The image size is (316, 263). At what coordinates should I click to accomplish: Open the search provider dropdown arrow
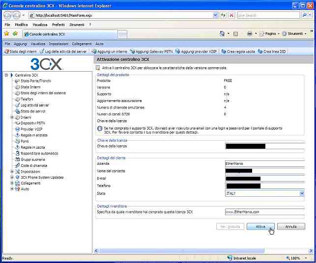click(x=310, y=15)
